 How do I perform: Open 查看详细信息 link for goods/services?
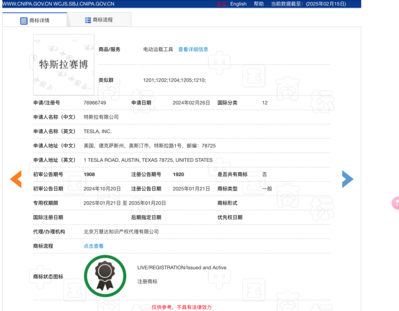tap(193, 49)
